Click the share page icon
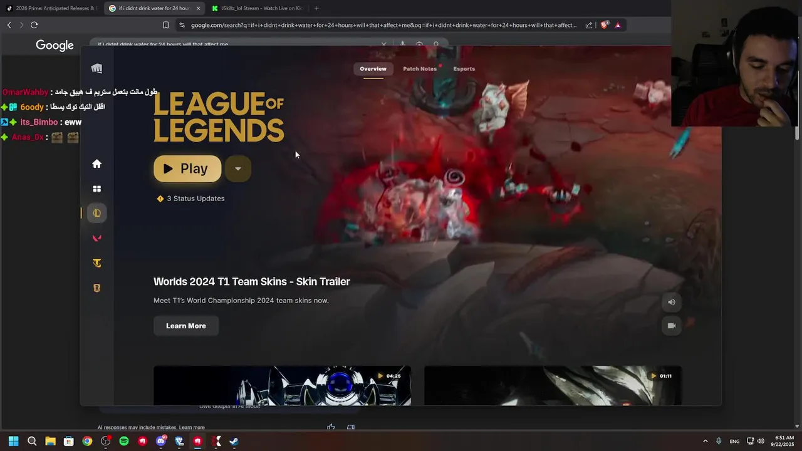This screenshot has height=451, width=802. click(x=589, y=25)
